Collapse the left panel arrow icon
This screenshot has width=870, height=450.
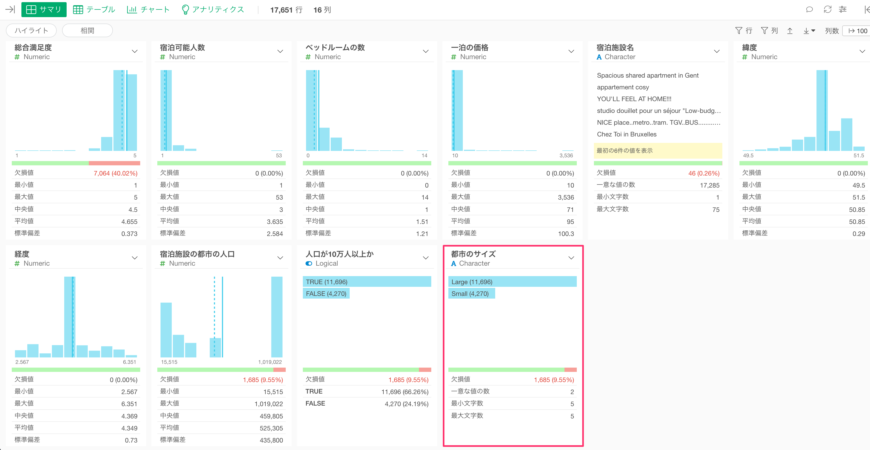pyautogui.click(x=10, y=9)
